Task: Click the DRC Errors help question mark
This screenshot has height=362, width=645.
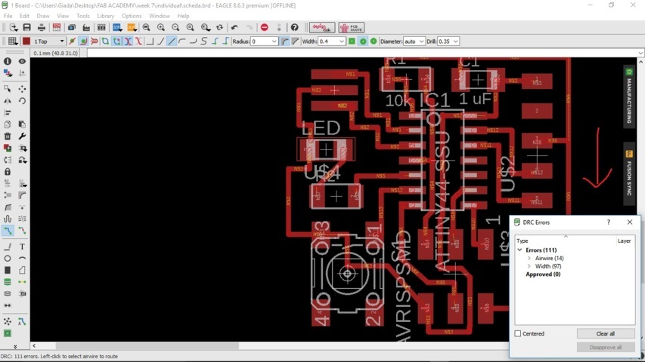Action: (609, 222)
